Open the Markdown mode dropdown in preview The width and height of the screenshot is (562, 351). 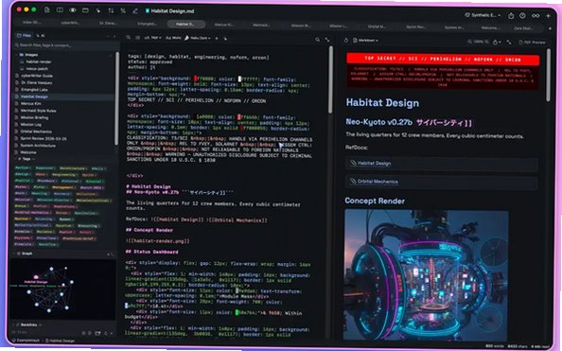point(365,41)
